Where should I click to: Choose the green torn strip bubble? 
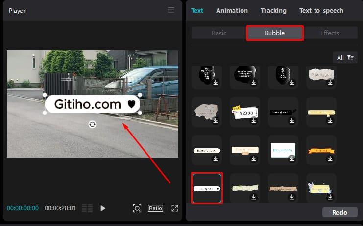click(x=245, y=188)
